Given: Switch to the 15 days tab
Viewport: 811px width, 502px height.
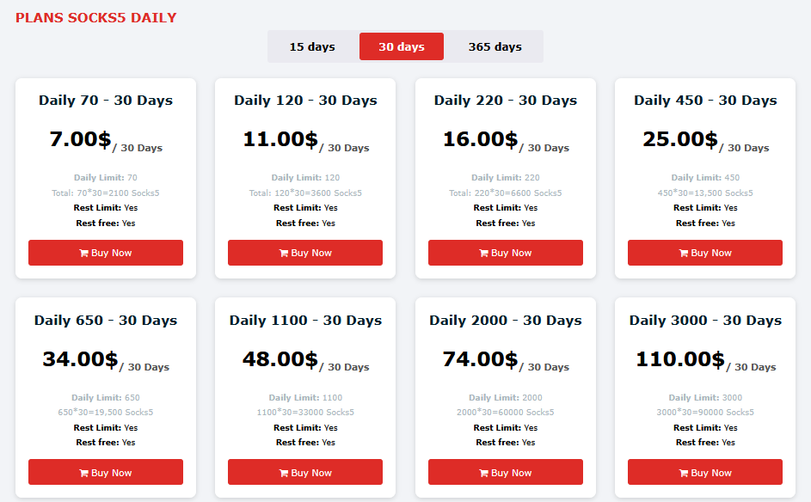Looking at the screenshot, I should point(312,46).
